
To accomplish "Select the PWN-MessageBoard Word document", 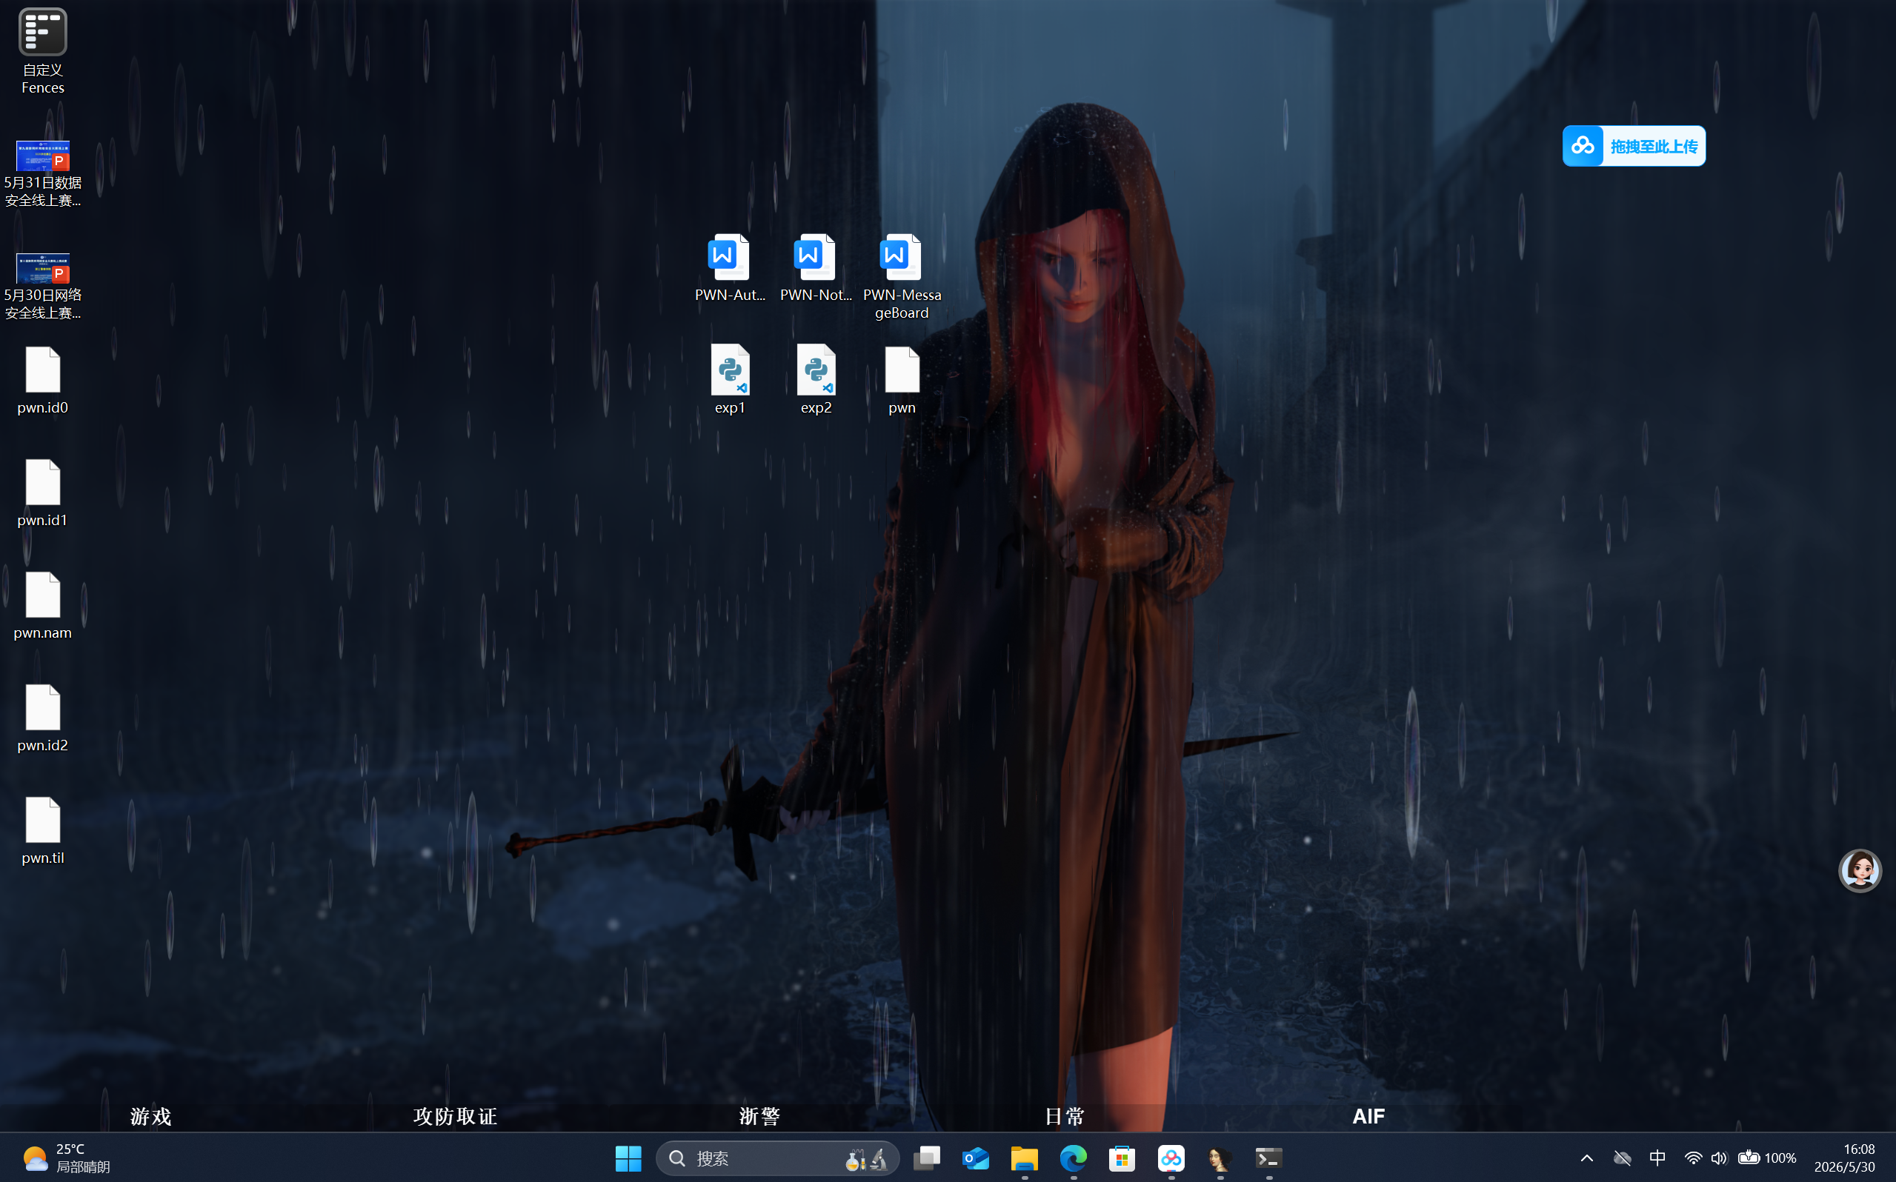I will point(902,277).
